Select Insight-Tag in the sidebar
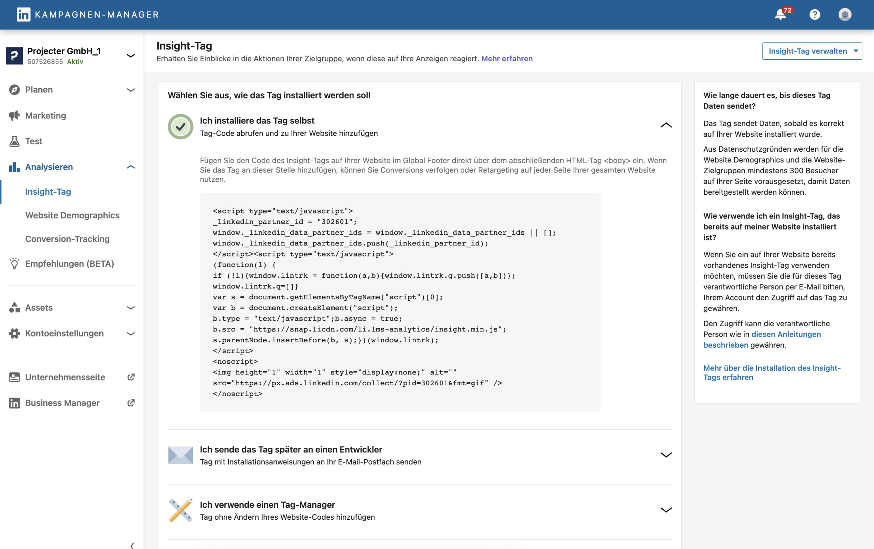The width and height of the screenshot is (874, 549). [48, 191]
